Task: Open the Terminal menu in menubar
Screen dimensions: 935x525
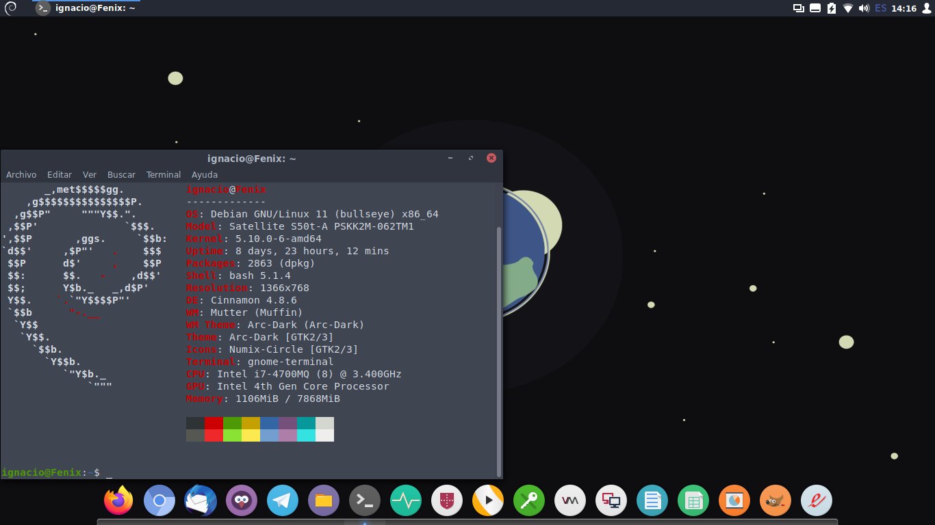Action: (x=164, y=175)
